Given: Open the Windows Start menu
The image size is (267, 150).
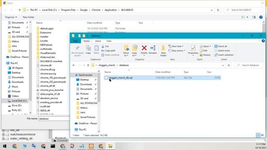Looking at the screenshot, I should (5, 146).
